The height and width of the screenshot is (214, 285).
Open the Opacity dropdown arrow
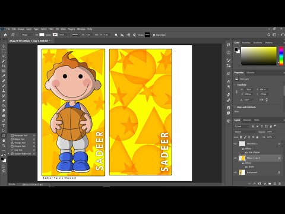click(x=274, y=132)
